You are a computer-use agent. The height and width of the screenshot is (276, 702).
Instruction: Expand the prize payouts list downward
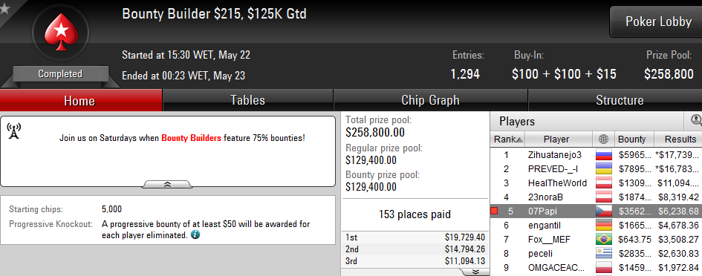click(475, 272)
